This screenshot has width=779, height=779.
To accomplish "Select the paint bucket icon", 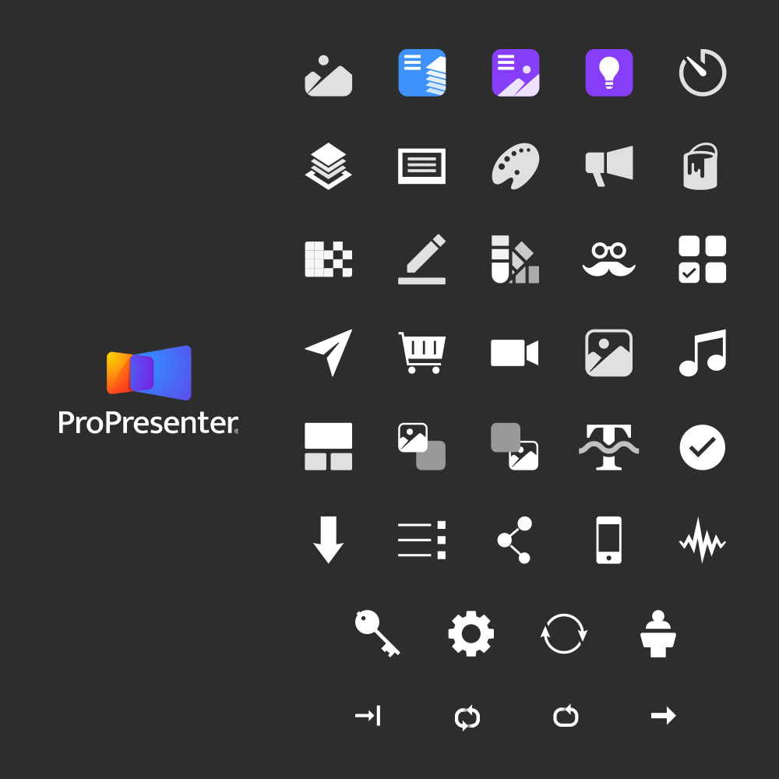I will pos(700,166).
